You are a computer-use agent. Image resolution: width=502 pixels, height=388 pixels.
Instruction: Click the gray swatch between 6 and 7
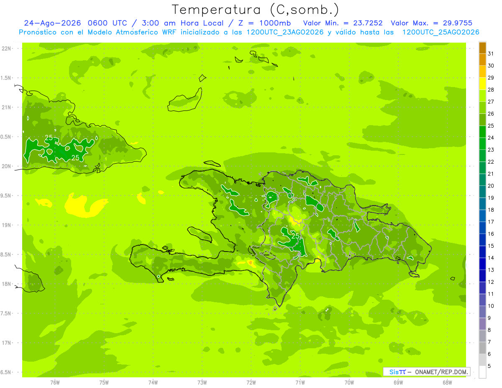pos(482,348)
